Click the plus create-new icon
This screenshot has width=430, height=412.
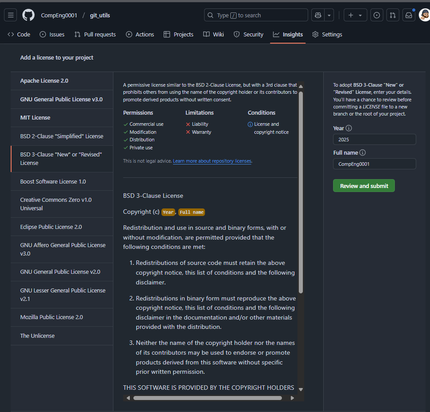351,15
